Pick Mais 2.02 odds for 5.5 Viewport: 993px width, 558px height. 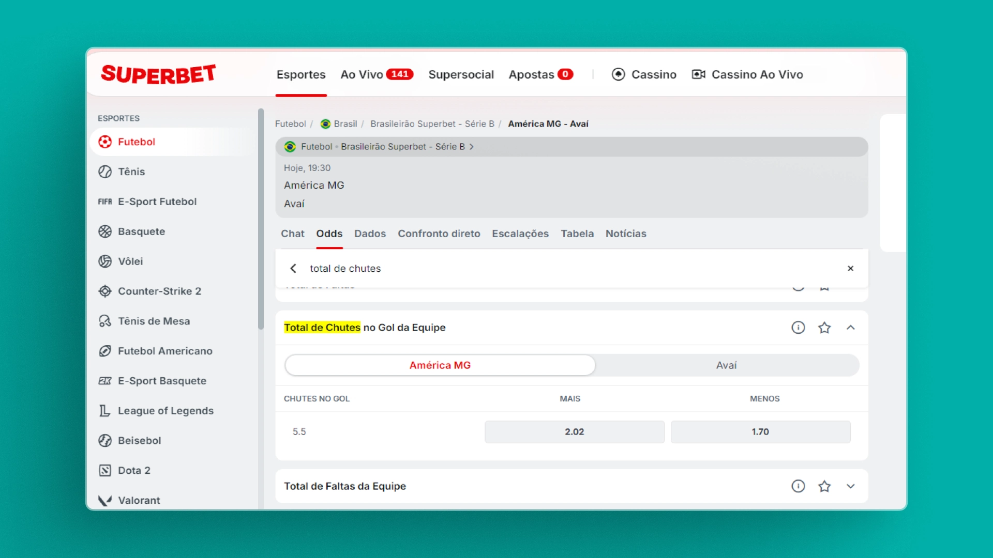(574, 432)
